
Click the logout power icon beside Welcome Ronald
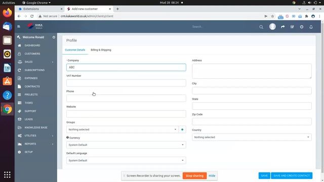coord(54,37)
